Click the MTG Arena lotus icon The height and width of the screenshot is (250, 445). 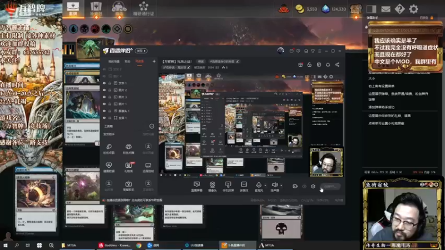pyautogui.click(x=284, y=9)
